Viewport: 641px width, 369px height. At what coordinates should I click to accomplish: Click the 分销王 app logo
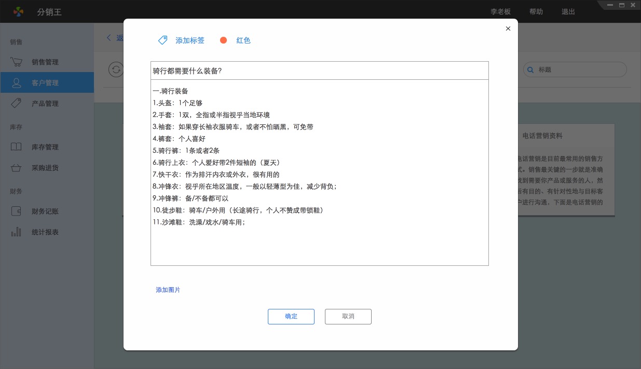(19, 11)
